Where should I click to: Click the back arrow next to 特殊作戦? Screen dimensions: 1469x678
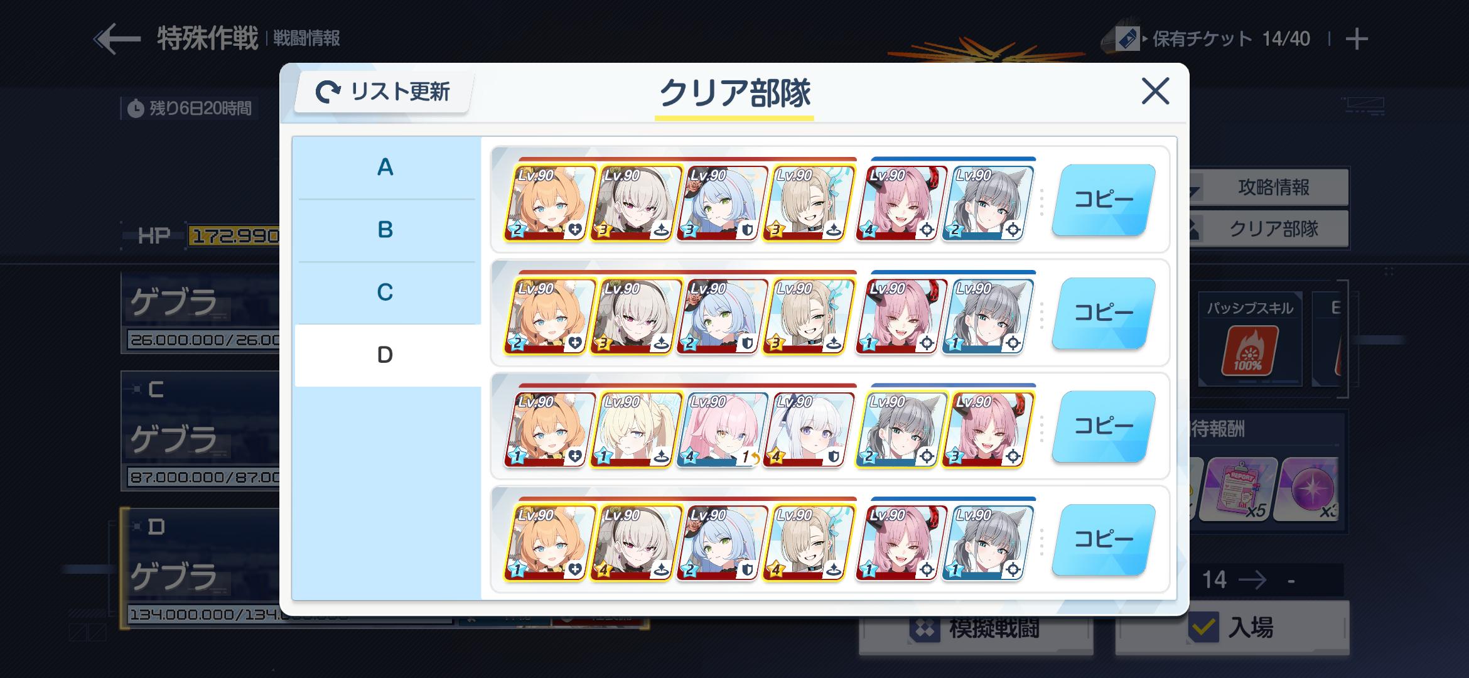(117, 39)
